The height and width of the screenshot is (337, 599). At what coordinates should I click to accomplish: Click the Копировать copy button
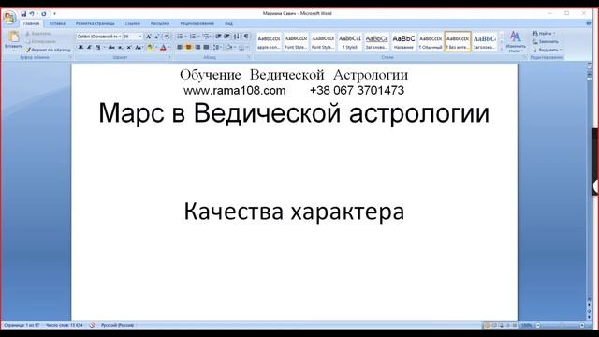pyautogui.click(x=41, y=41)
